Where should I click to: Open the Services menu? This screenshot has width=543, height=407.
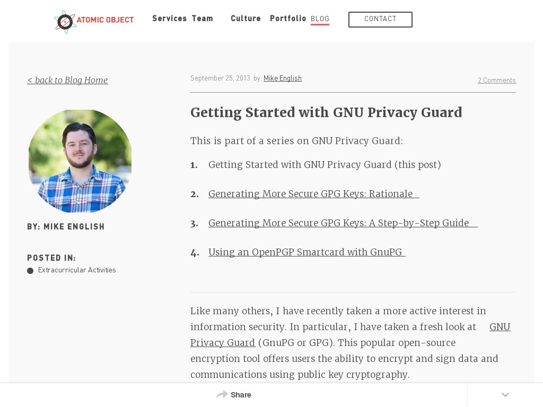(169, 19)
